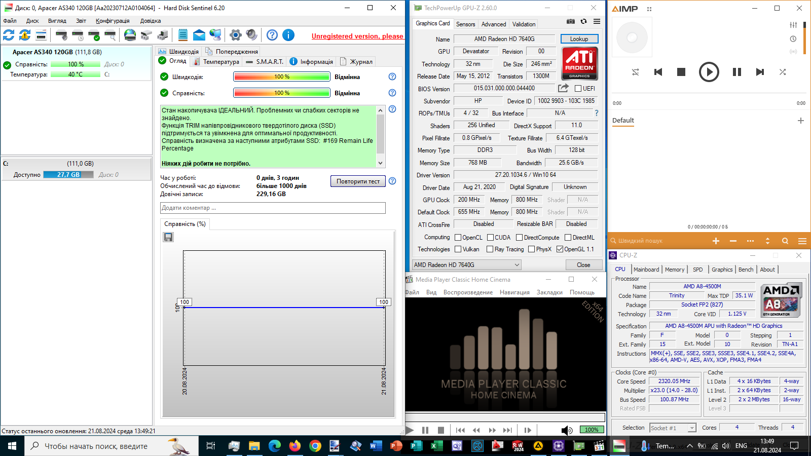Click AIMP play button
This screenshot has height=456, width=811.
pos(709,72)
